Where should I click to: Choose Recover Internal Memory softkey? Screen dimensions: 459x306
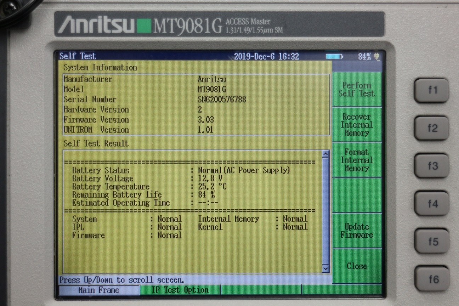point(357,125)
